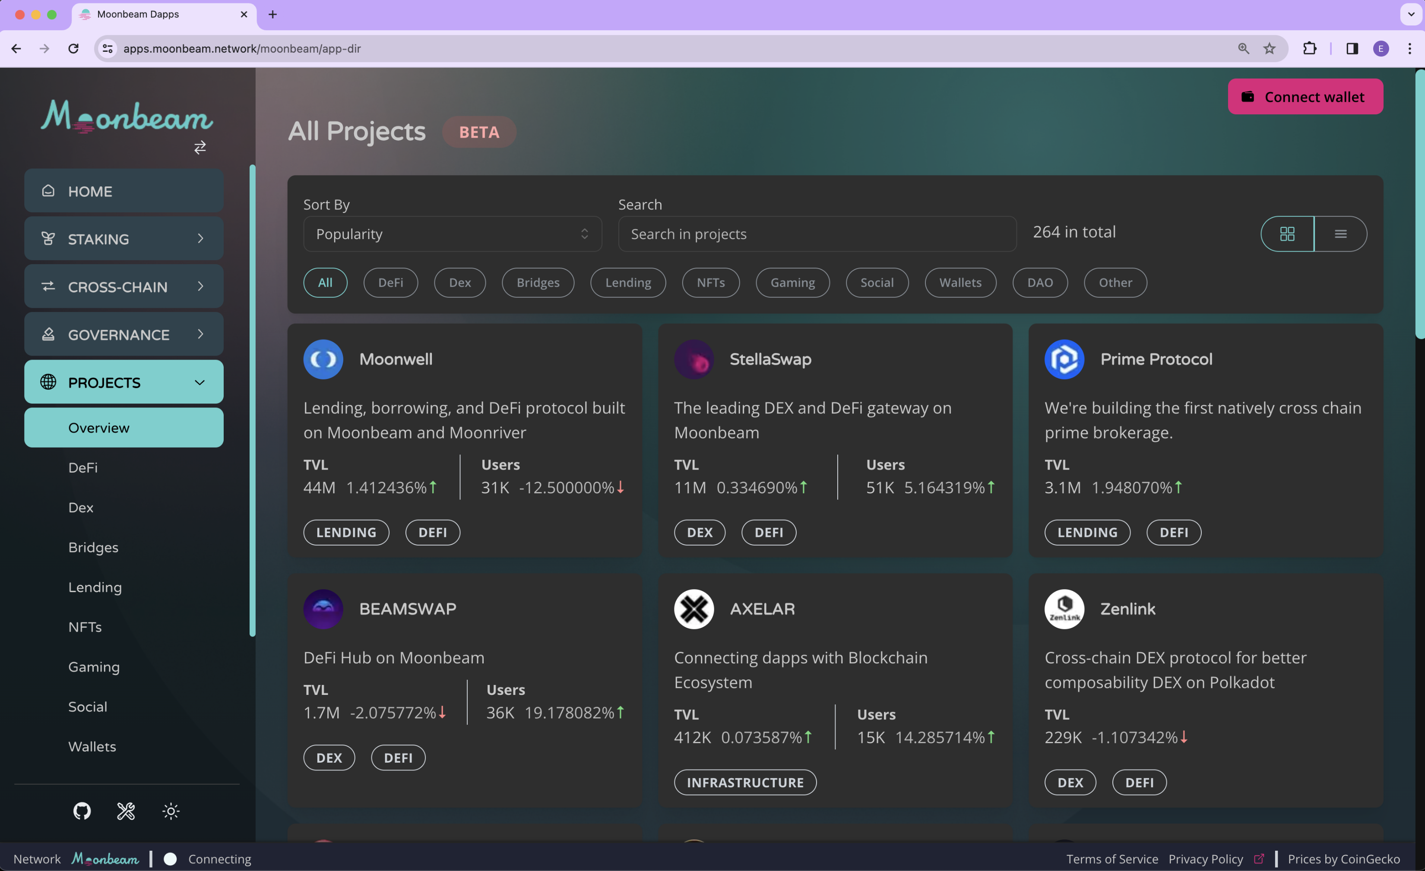Click the BEAMSWAP project logo
Screen dimensions: 1425x871
coord(323,609)
